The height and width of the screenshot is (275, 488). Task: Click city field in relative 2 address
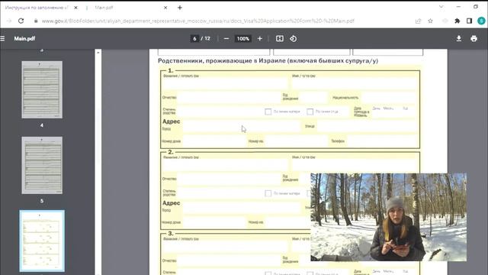(x=242, y=208)
